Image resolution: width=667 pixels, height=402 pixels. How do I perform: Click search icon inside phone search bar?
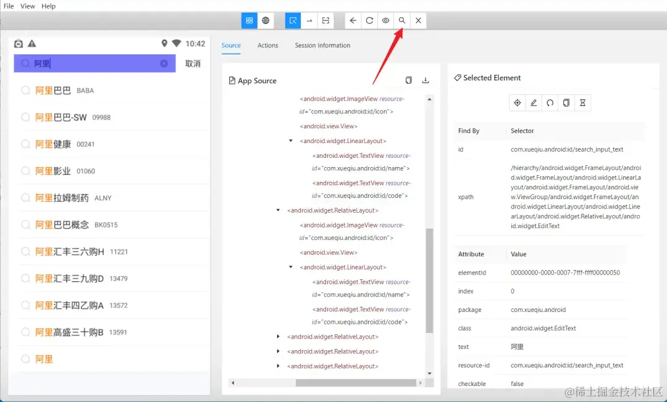[x=25, y=64]
